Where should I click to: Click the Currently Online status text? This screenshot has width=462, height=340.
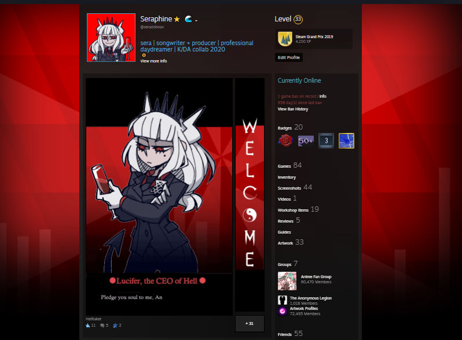pos(299,80)
